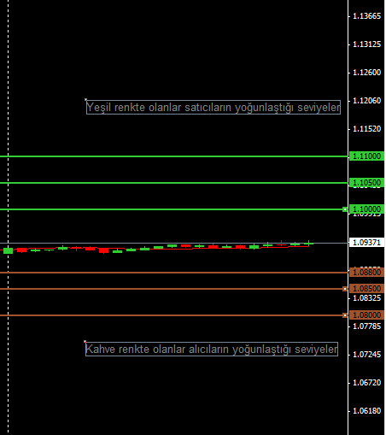Select the green 1.11000 price label
Viewport: 386px width, 435px height.
(366, 156)
